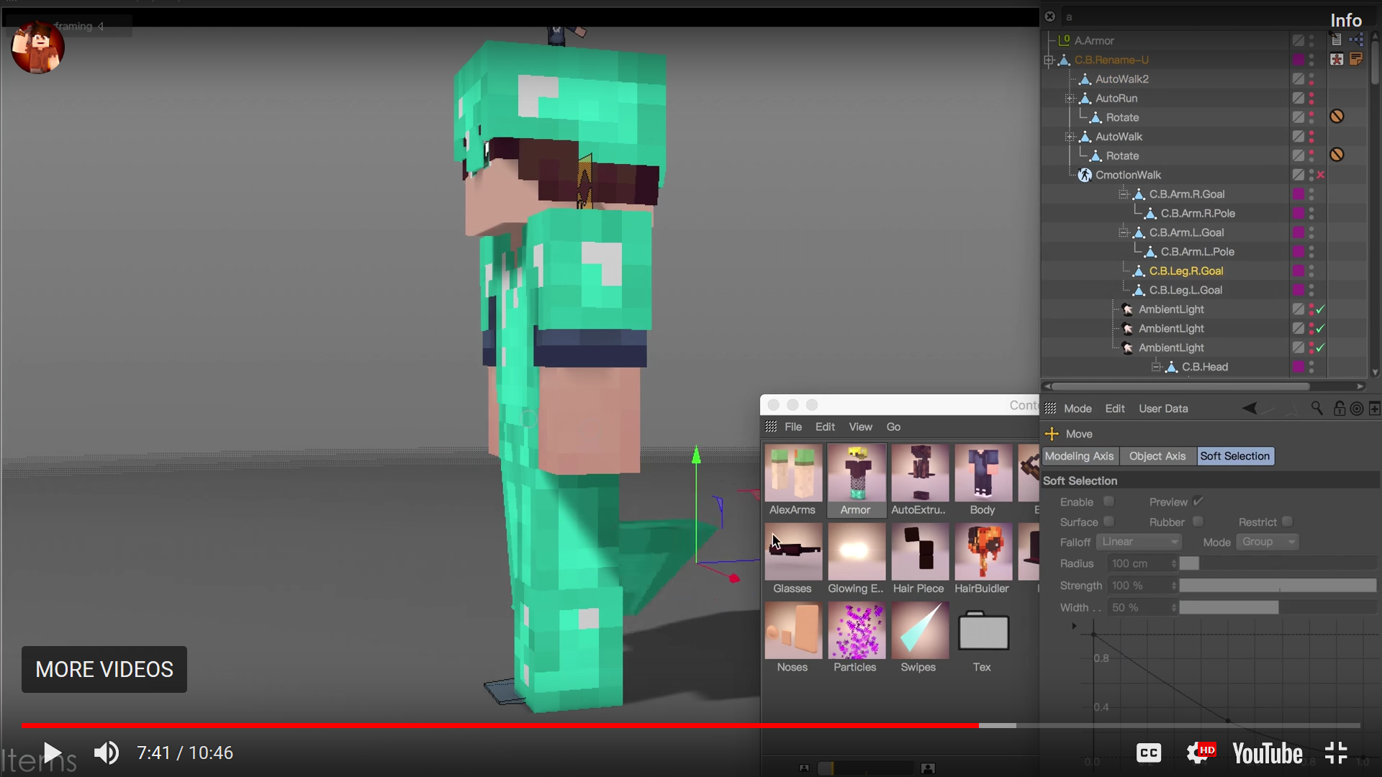The width and height of the screenshot is (1382, 777).
Task: Select the C.B.Leg.R.Goal object
Action: 1185,271
